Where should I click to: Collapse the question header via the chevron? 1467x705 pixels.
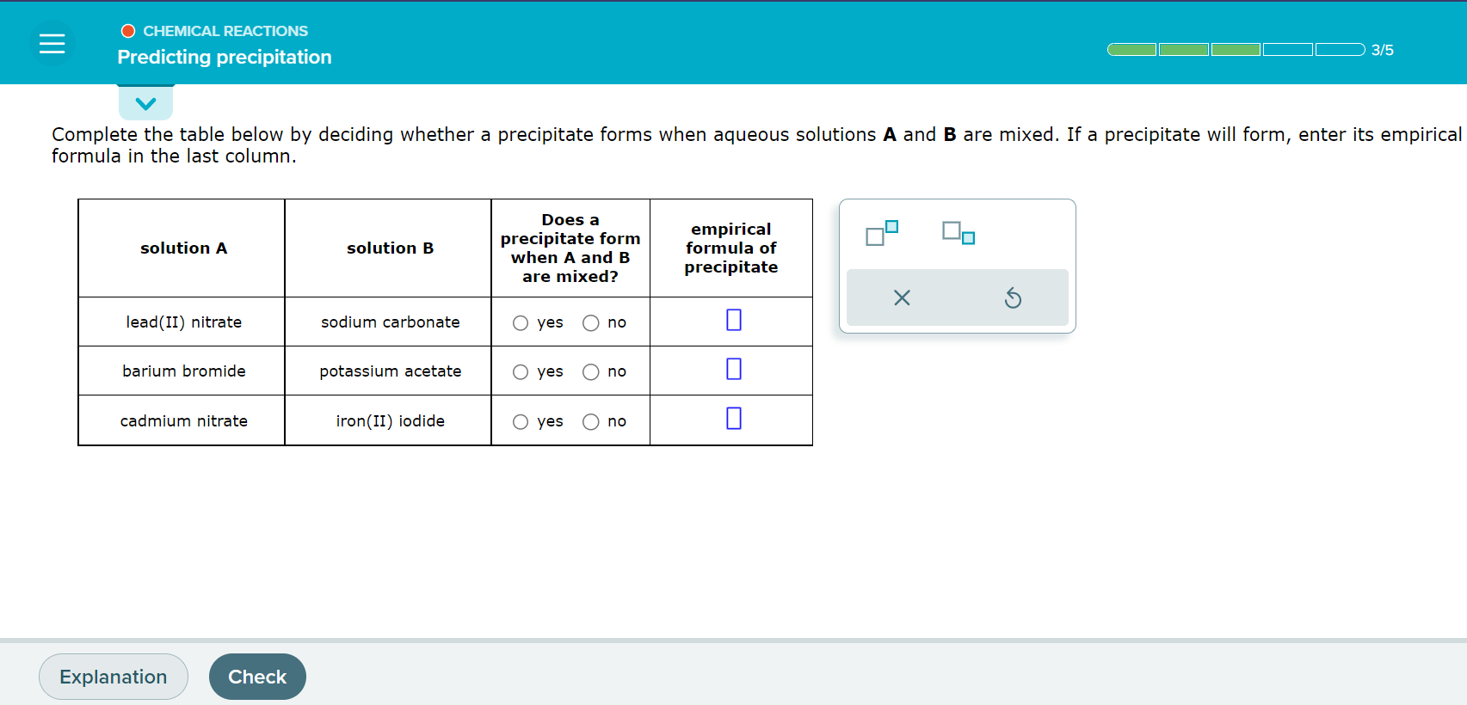[x=145, y=102]
